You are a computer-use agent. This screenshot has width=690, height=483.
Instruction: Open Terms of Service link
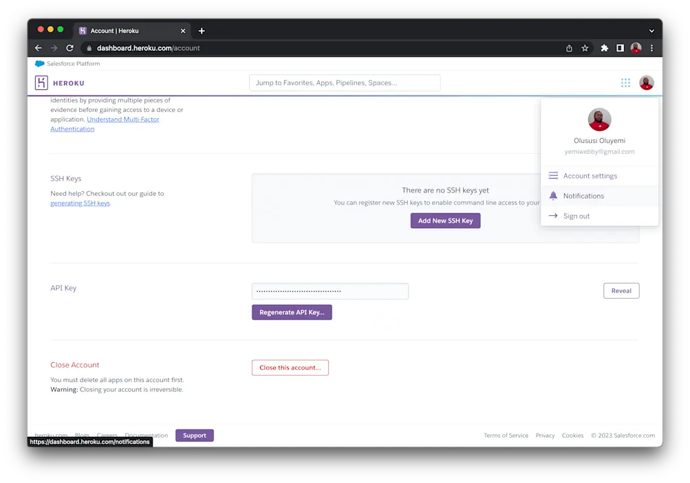click(x=506, y=436)
